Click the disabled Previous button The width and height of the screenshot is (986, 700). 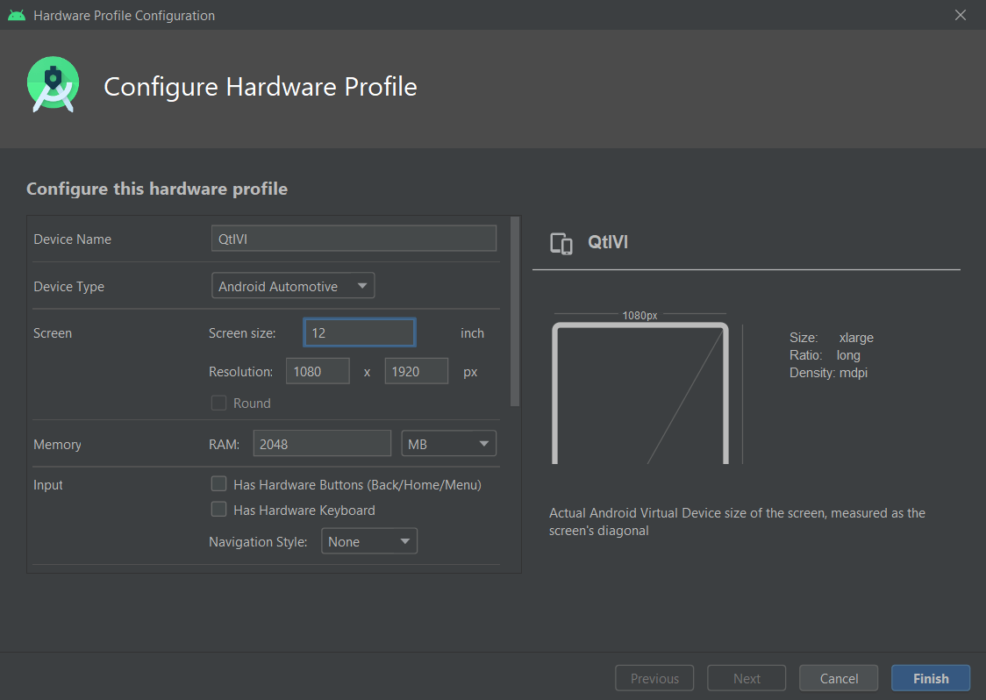click(x=654, y=678)
